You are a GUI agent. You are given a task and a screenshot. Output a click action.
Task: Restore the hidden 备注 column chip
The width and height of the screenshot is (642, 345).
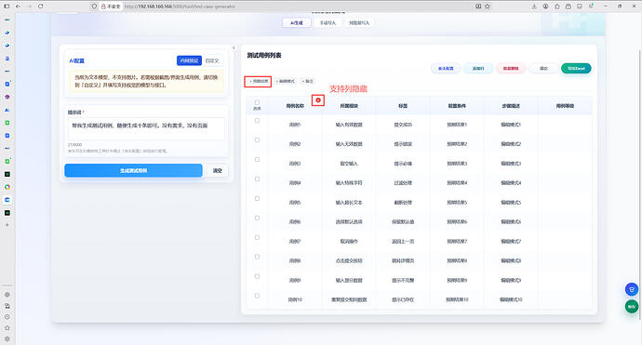pos(307,81)
